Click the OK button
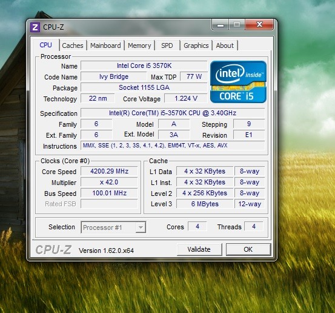The height and width of the screenshot is (313, 335). [x=248, y=249]
